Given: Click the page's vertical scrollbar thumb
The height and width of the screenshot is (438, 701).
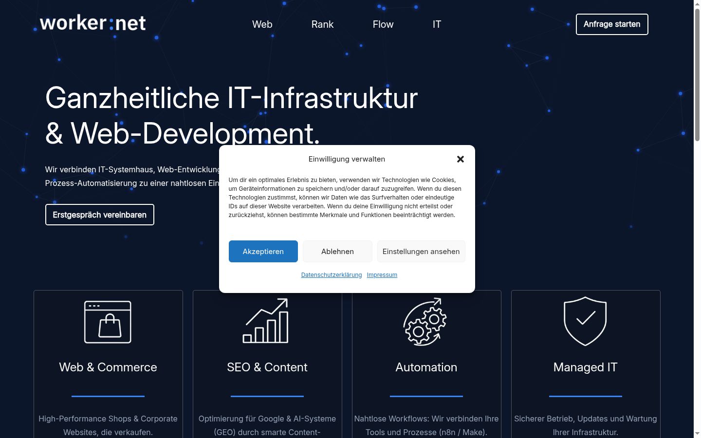Looking at the screenshot, I should (697, 75).
